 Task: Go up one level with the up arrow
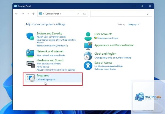pos(33,14)
